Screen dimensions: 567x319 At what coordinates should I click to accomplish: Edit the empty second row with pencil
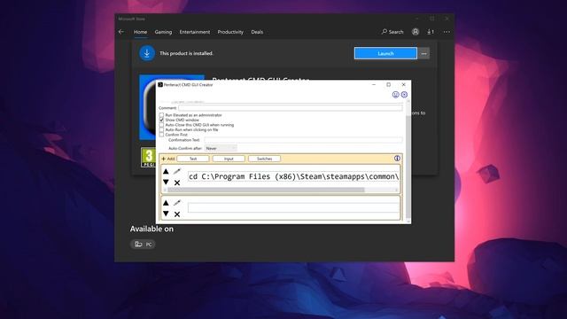point(177,203)
